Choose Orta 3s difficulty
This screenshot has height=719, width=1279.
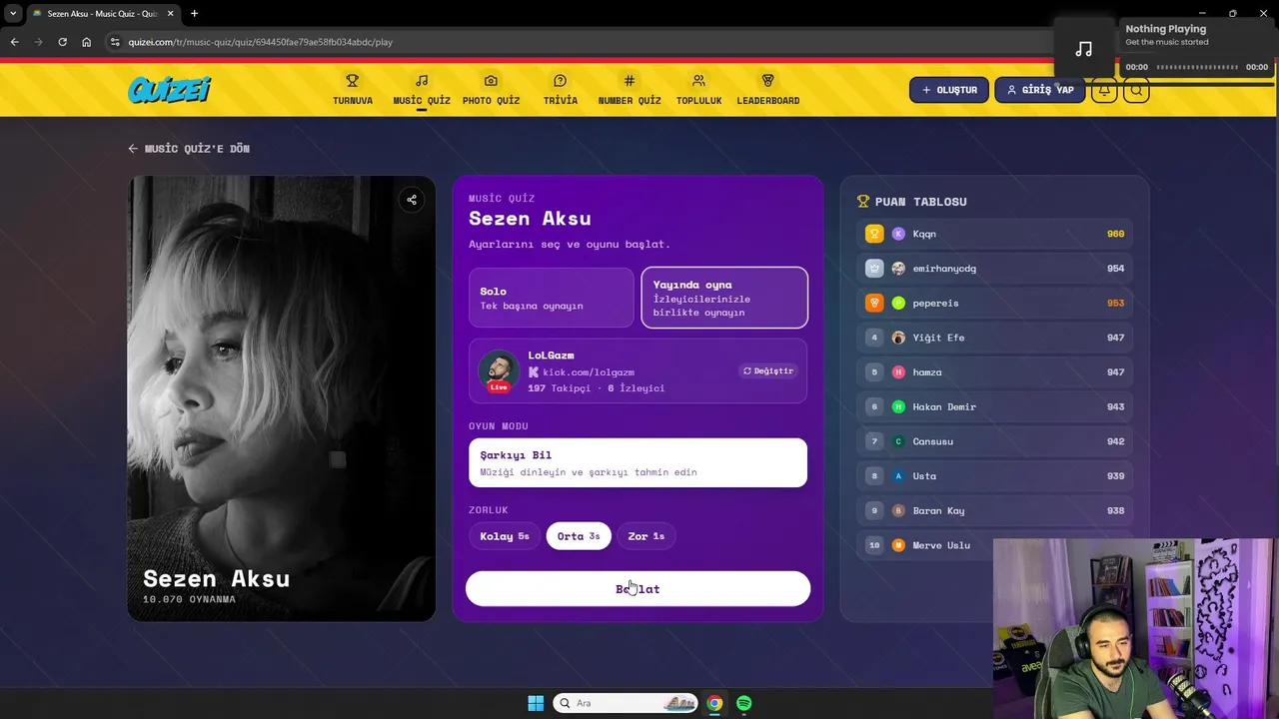tap(579, 536)
